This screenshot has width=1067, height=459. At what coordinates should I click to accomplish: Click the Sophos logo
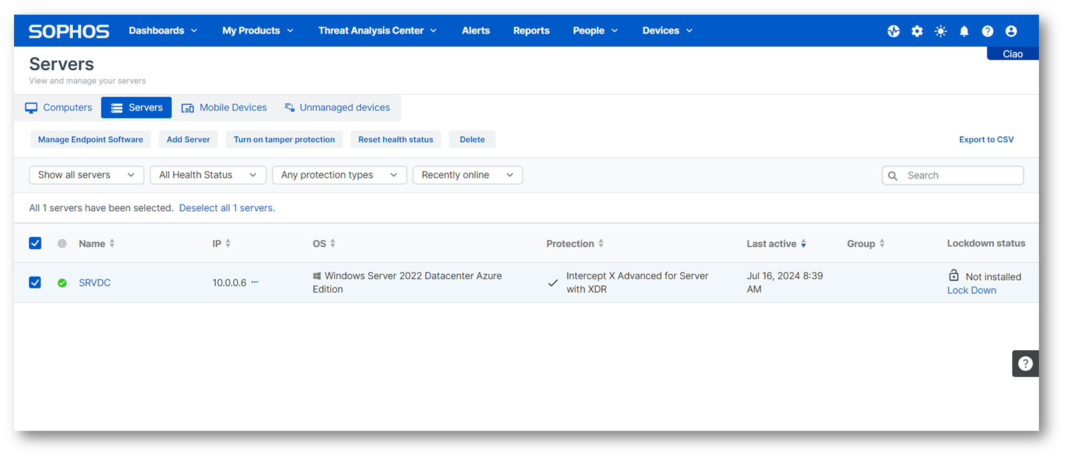pyautogui.click(x=69, y=31)
